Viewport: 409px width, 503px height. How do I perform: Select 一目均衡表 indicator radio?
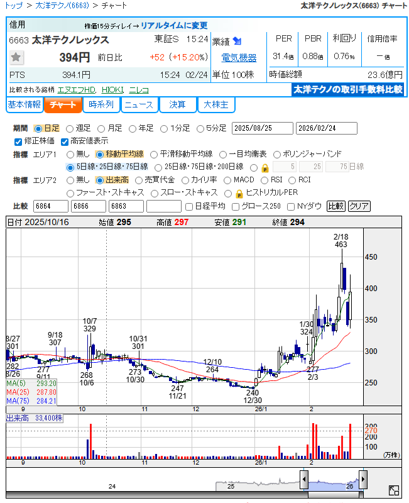[x=223, y=155]
